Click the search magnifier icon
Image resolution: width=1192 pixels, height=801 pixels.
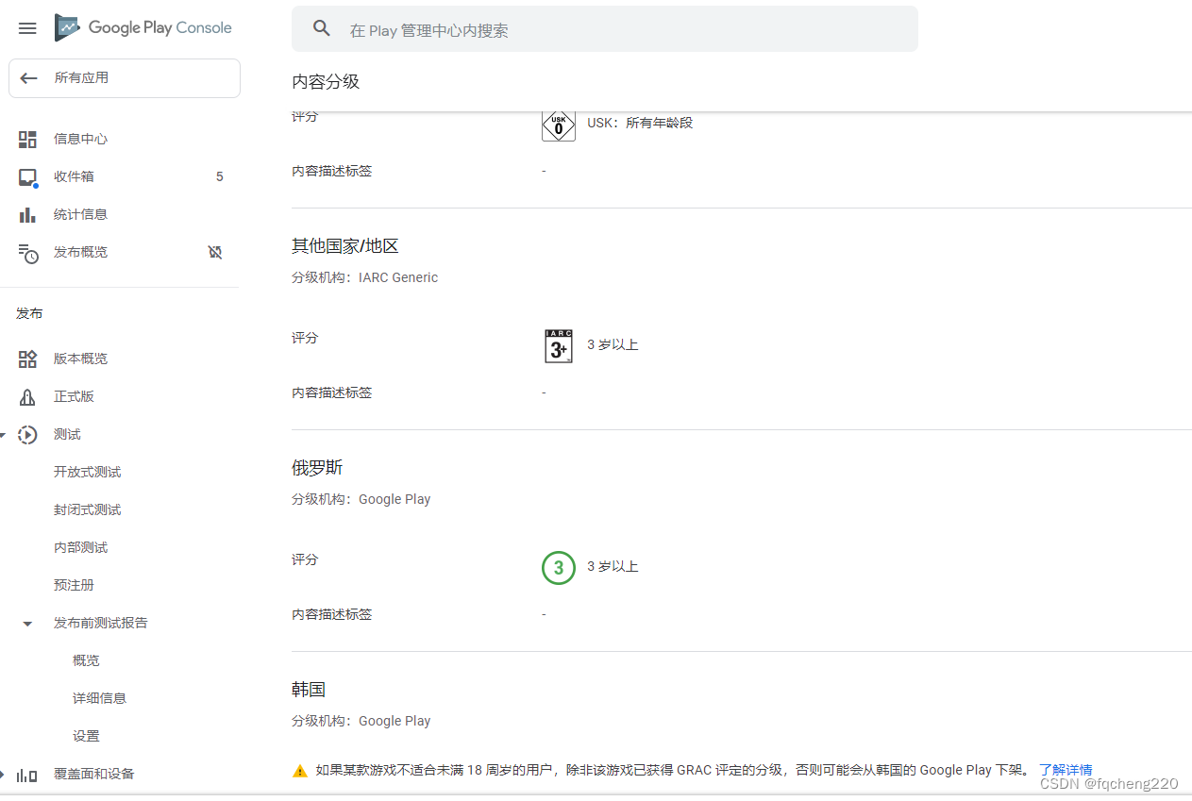point(322,29)
